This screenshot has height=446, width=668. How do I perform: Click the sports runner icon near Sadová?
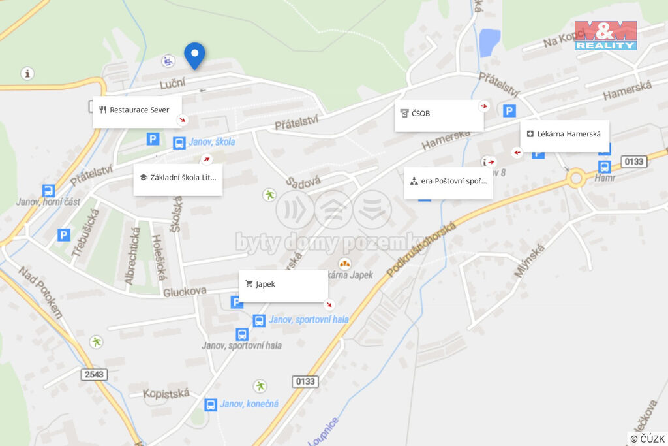pos(269,195)
